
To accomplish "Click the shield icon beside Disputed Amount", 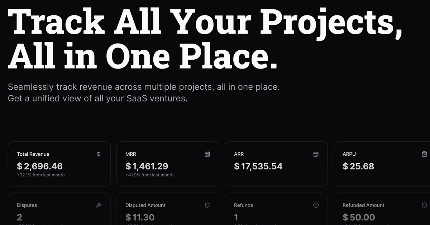I will [207, 205].
